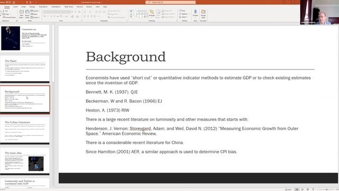Open the Animations ribbon tab
339x191 pixels.
(56, 7)
